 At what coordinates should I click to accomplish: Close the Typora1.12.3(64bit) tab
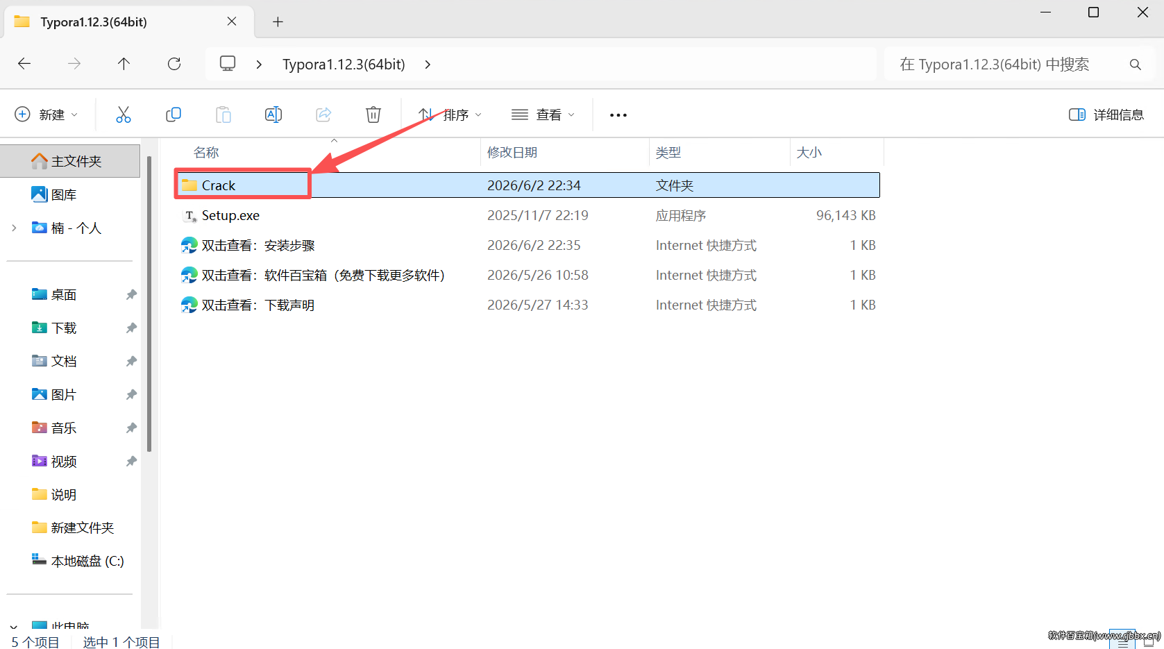tap(232, 22)
